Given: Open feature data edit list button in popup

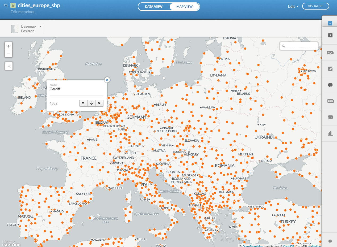Looking at the screenshot, I should tap(83, 103).
